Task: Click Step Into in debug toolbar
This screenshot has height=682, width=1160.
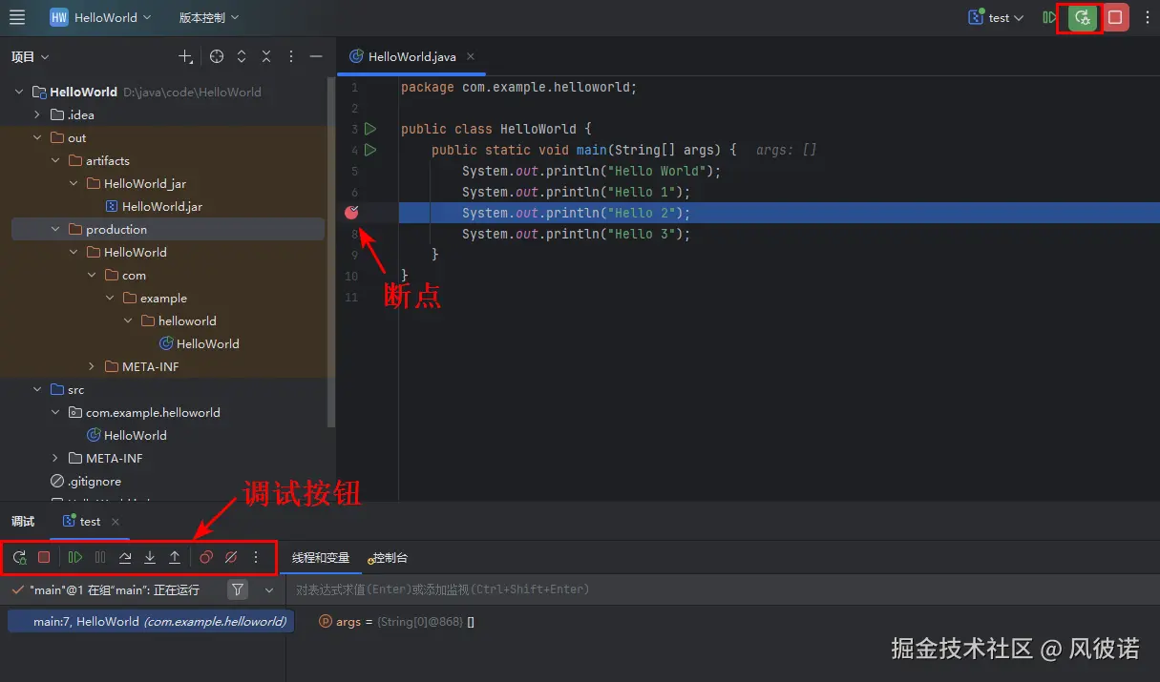Action: (x=150, y=557)
